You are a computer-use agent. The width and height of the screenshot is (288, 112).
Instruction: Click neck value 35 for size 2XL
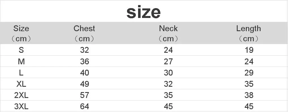tap(168, 95)
